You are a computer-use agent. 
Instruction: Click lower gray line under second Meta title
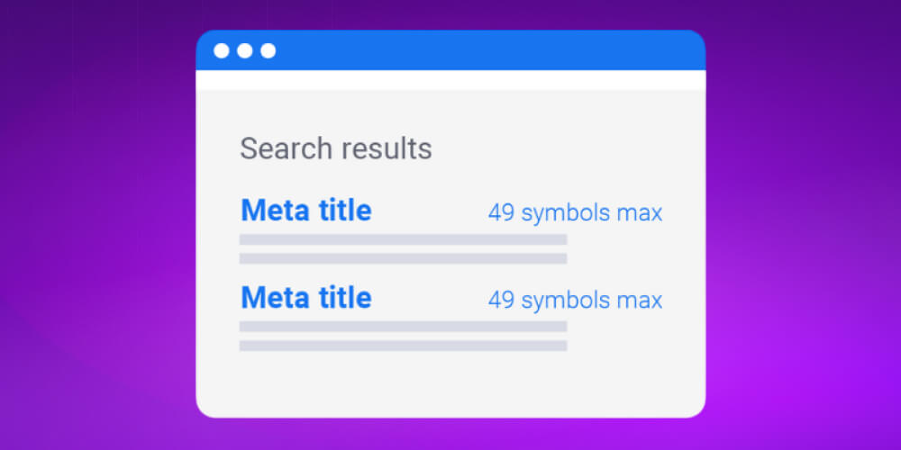403,346
